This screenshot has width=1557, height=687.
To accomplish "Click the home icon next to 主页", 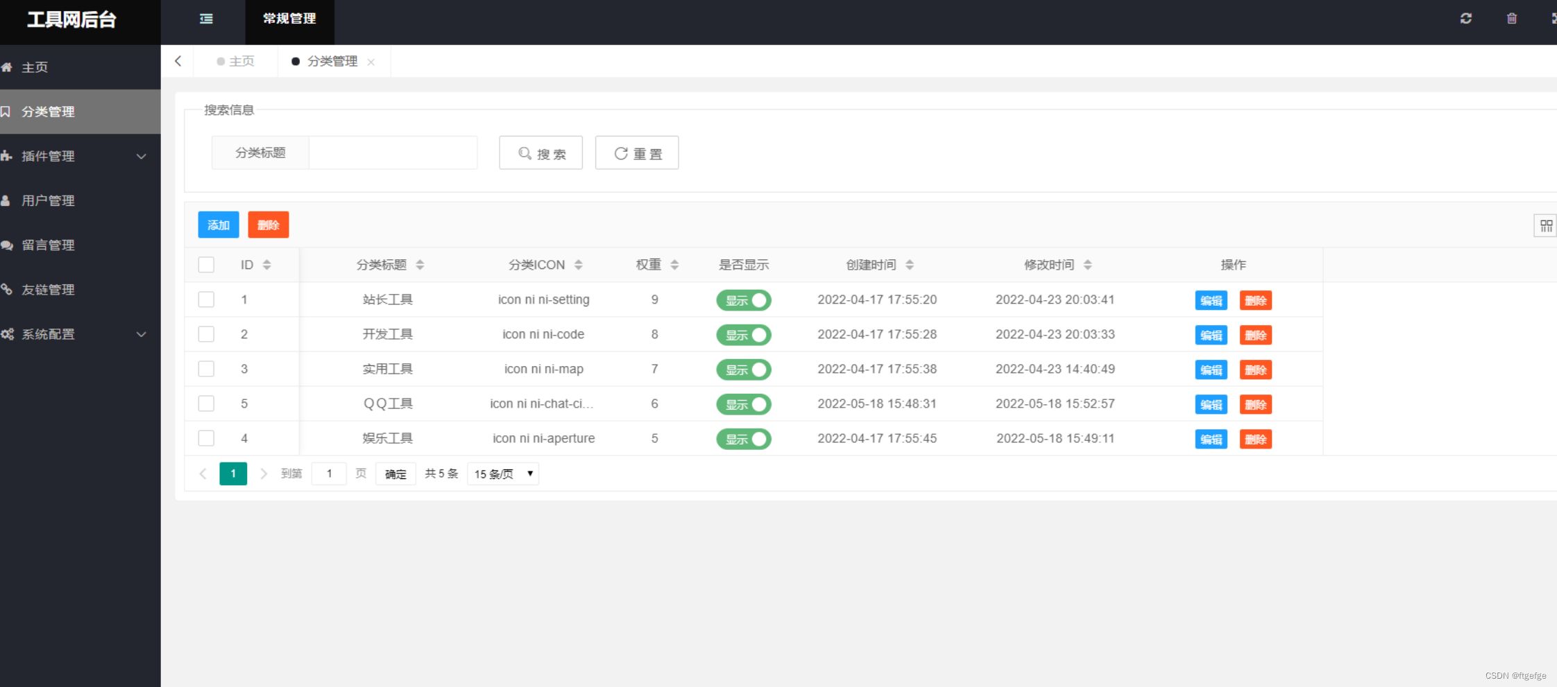I will (8, 67).
